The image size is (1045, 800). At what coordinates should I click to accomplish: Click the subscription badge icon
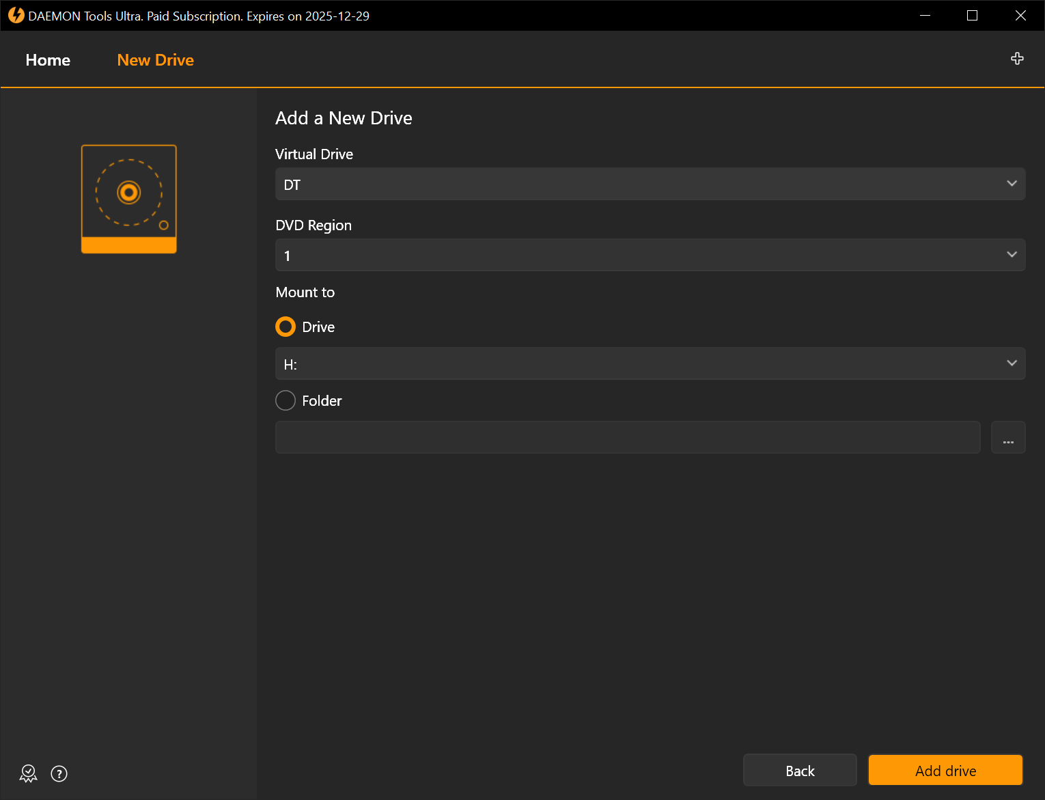28,773
